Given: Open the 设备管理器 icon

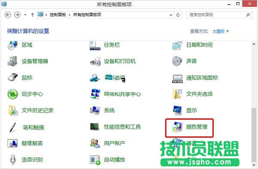Looking at the screenshot, I should tap(12, 61).
